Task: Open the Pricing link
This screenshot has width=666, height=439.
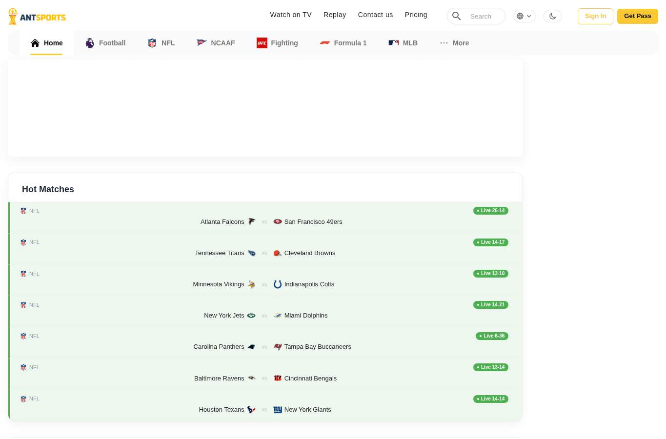Action: 416,15
